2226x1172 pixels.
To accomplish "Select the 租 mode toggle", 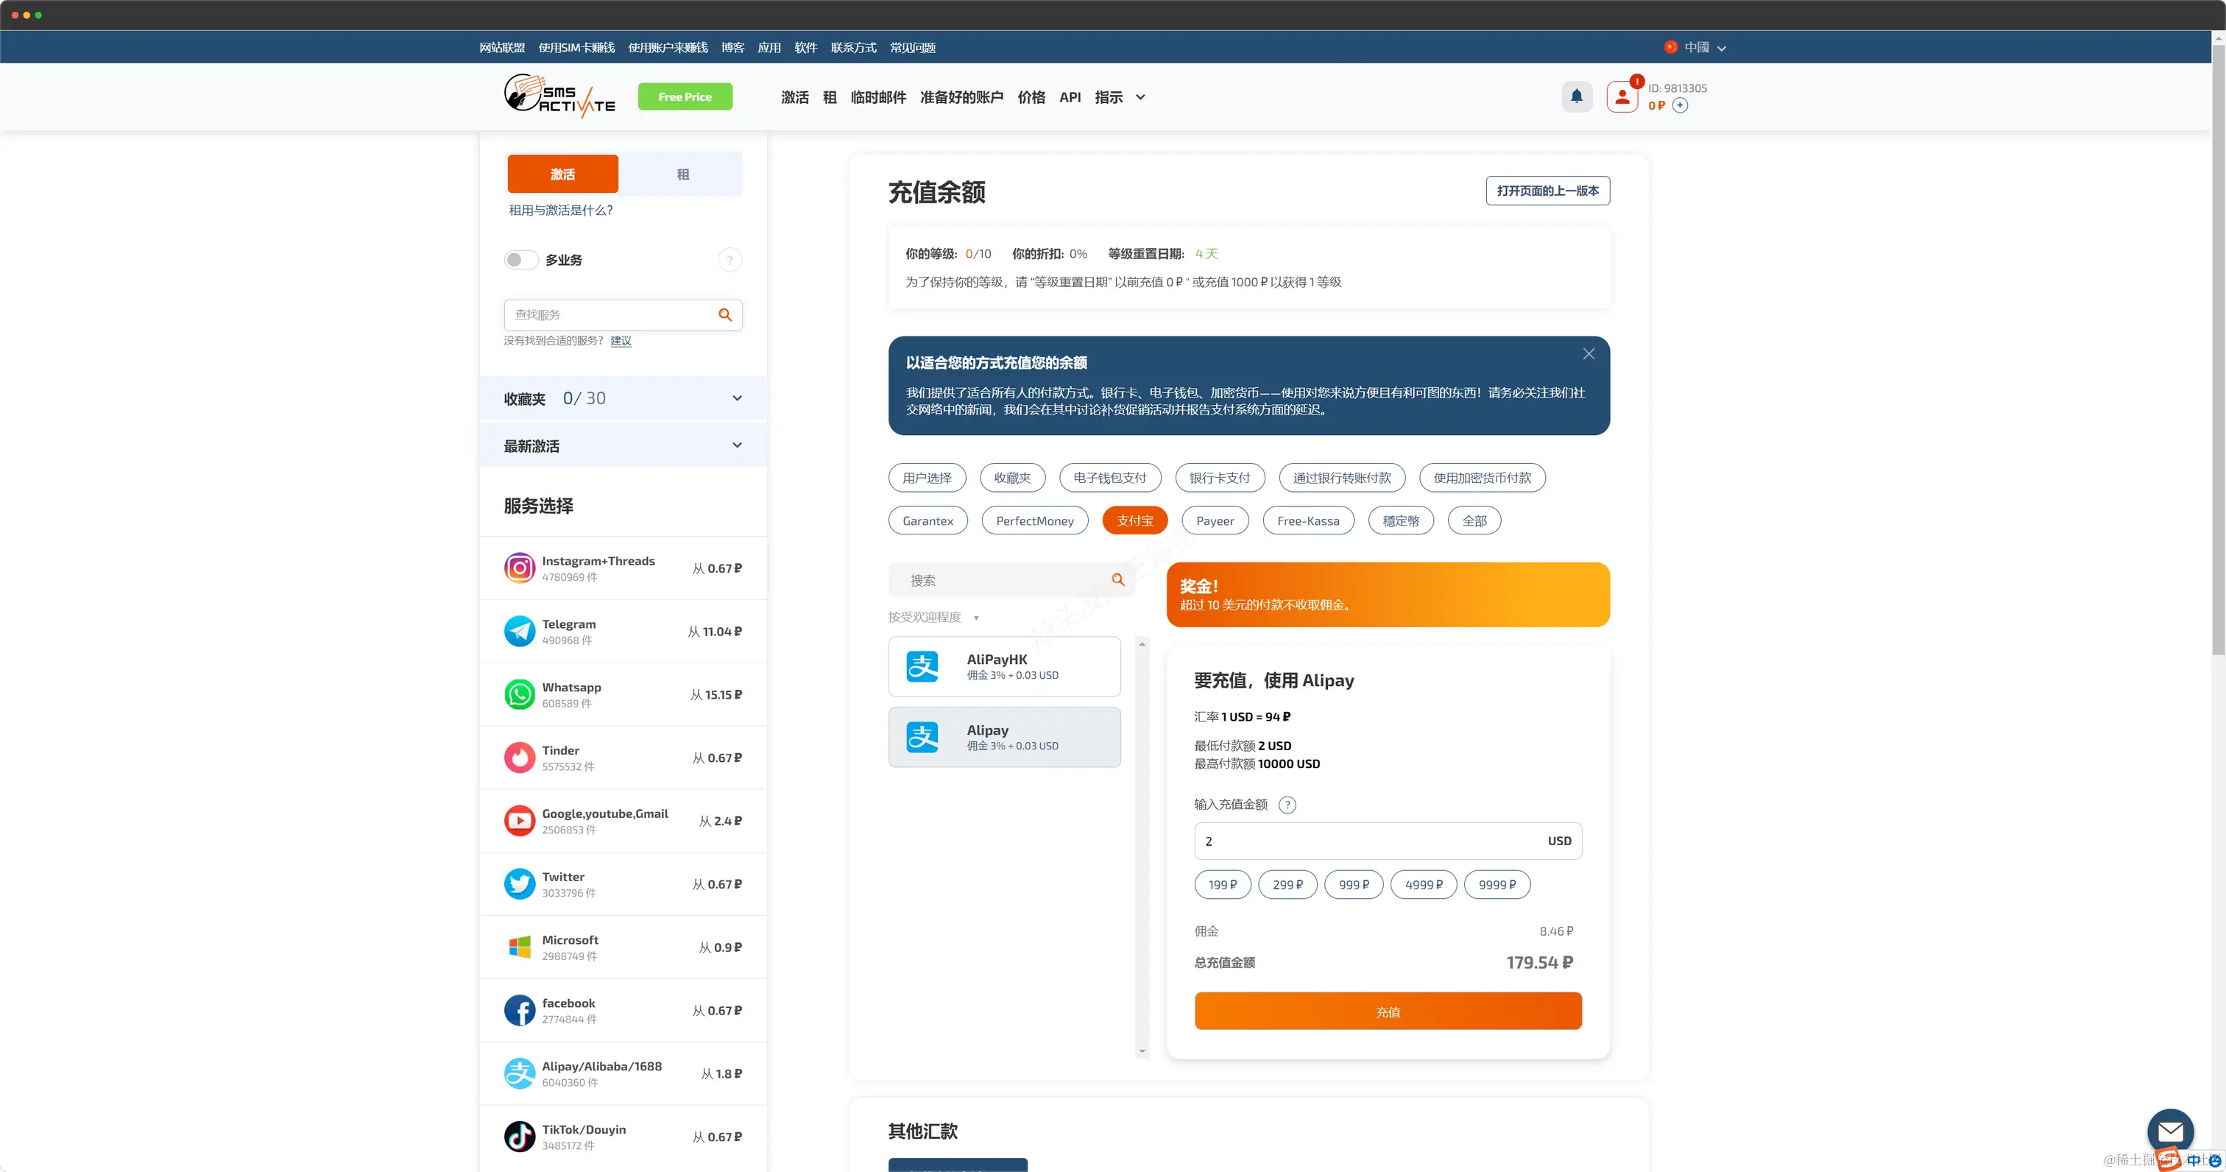I will pos(682,174).
